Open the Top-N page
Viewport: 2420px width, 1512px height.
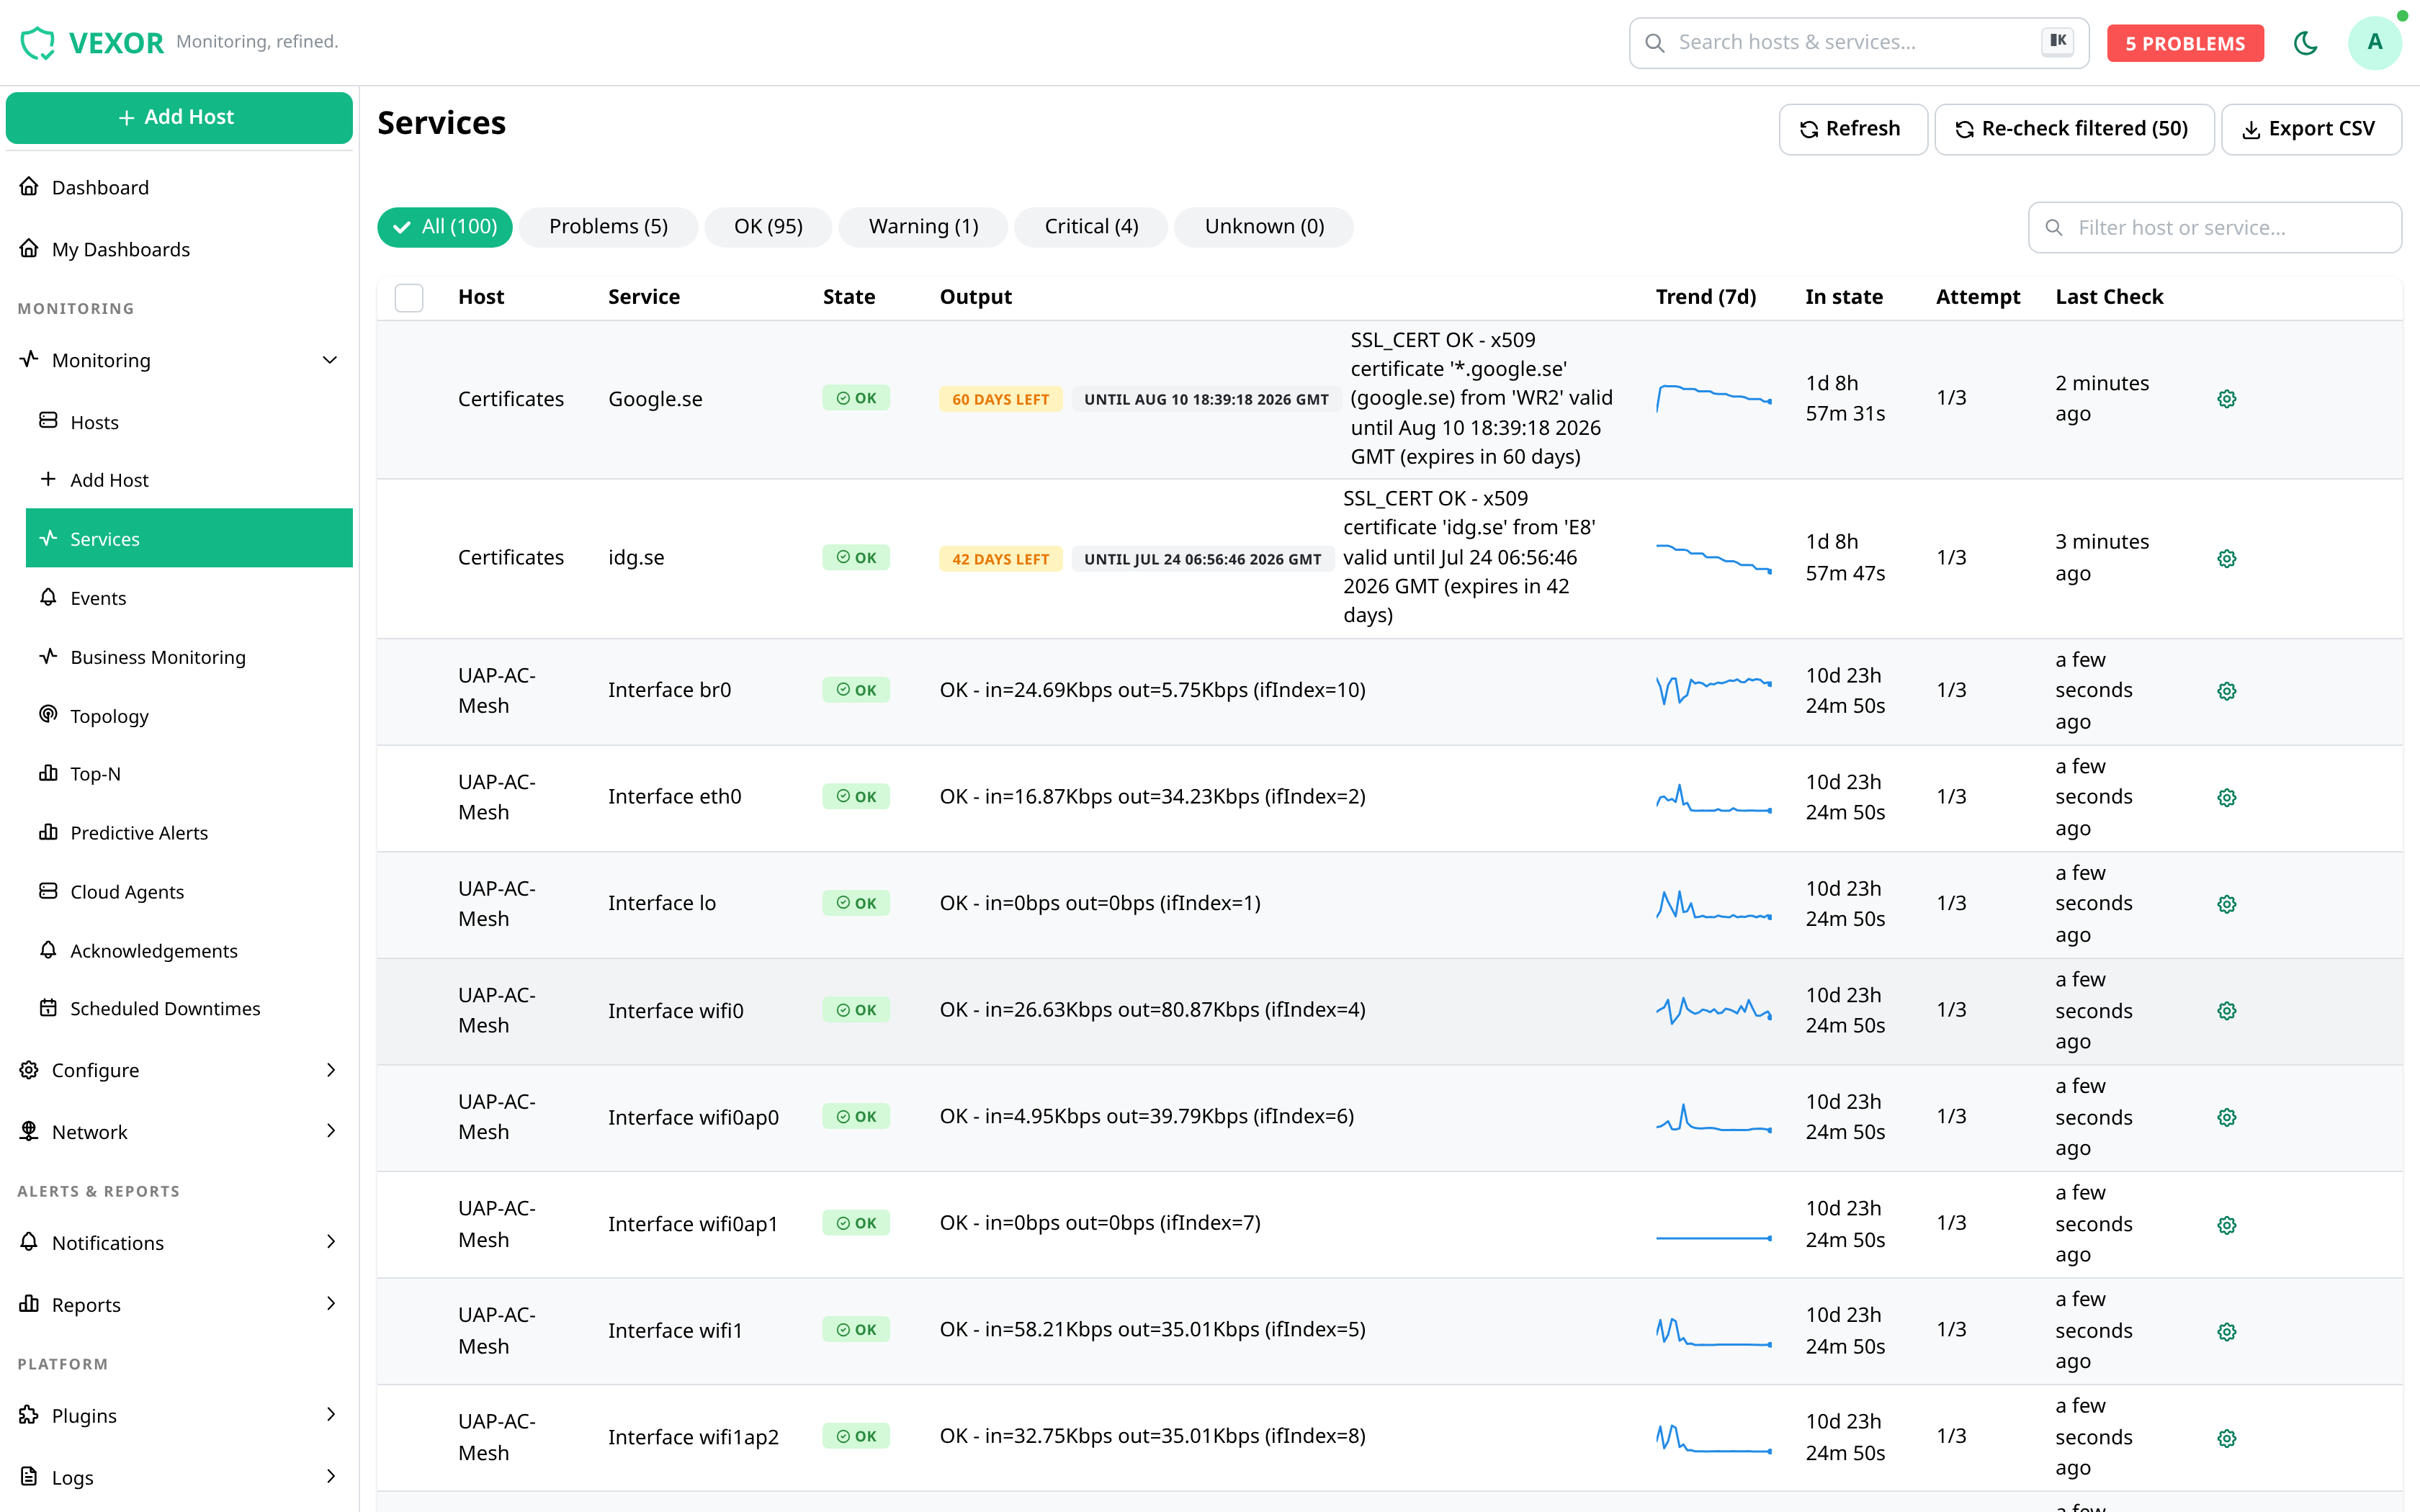[x=189, y=773]
